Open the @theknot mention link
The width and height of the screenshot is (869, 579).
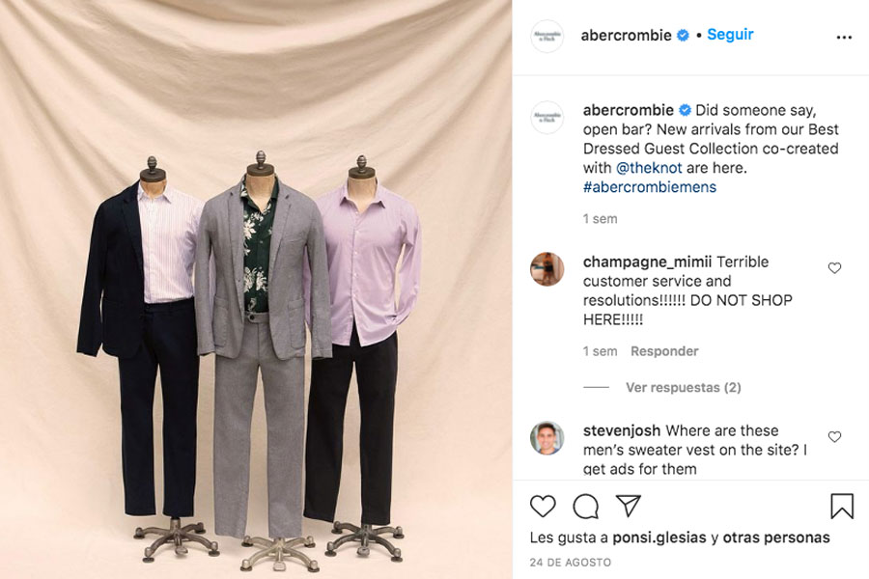(x=649, y=168)
